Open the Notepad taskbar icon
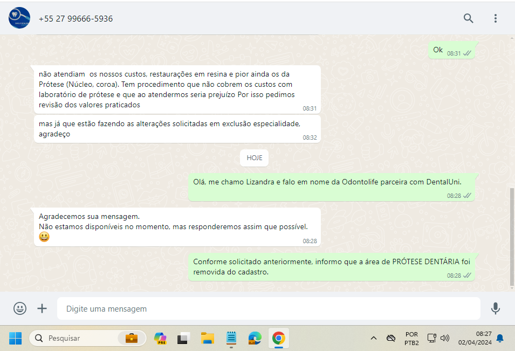This screenshot has height=351, width=515. coord(231,338)
